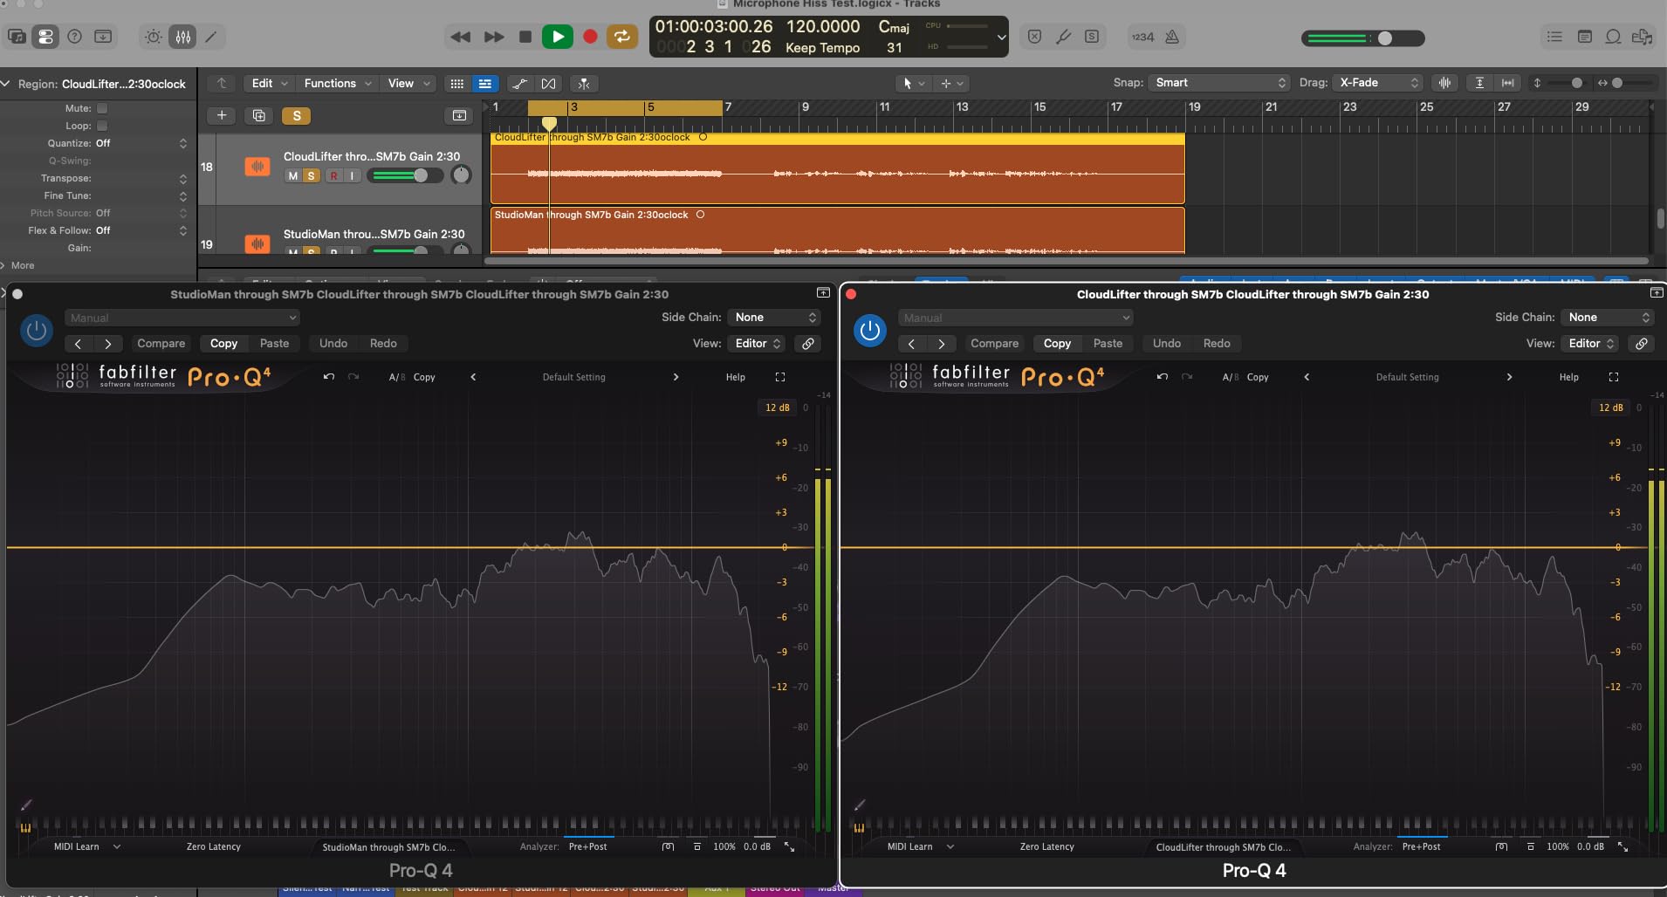
Task: Click the Forward transport button
Action: (x=494, y=37)
